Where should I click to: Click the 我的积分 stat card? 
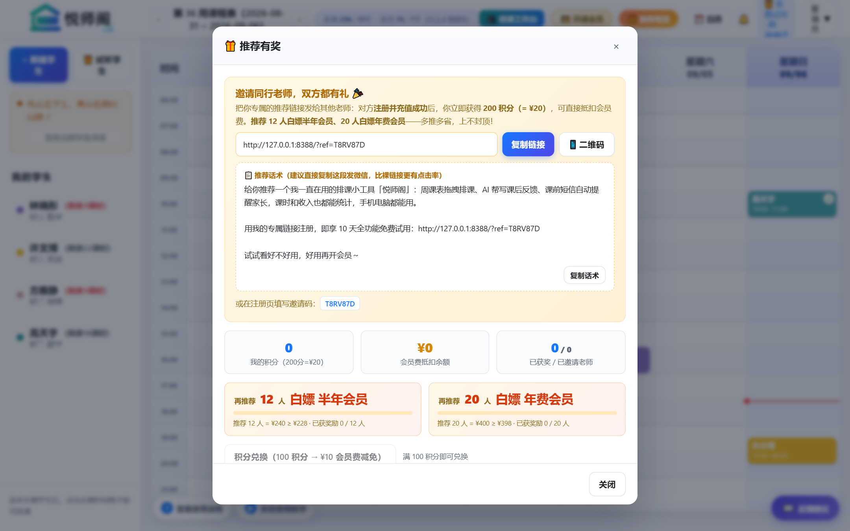[x=289, y=352]
